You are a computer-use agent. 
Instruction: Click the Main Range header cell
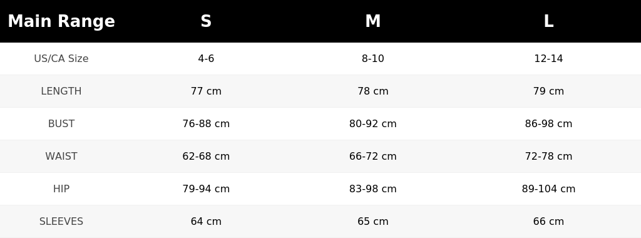click(x=61, y=21)
